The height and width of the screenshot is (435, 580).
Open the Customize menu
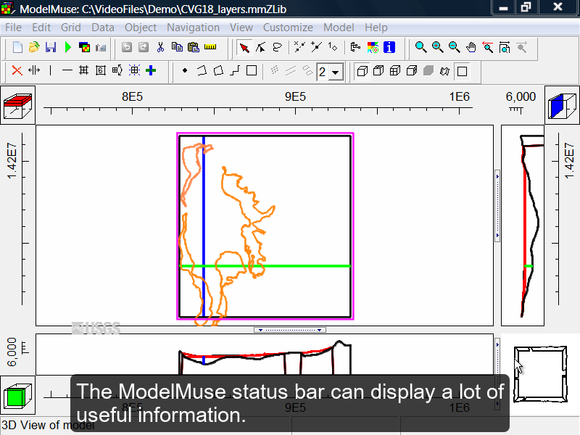[288, 28]
